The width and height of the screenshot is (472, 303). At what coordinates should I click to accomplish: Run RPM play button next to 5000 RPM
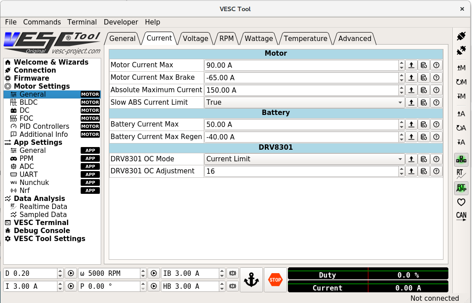tap(153, 273)
